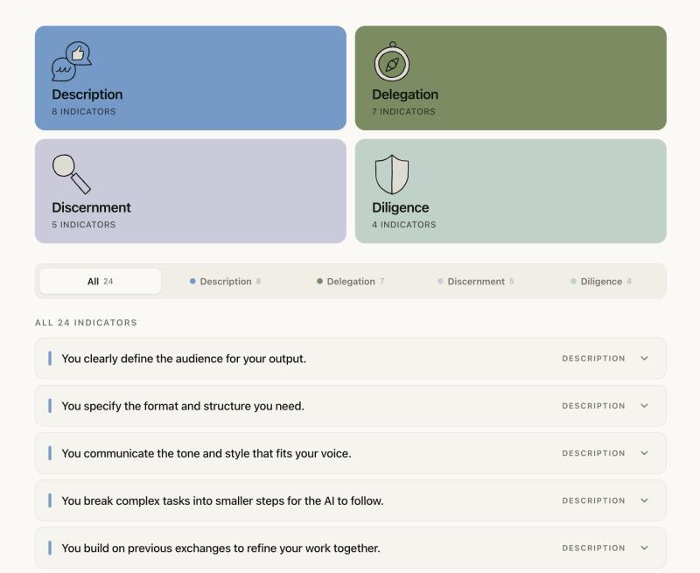
Task: Click the compass icon on Delegation card
Action: [x=391, y=62]
